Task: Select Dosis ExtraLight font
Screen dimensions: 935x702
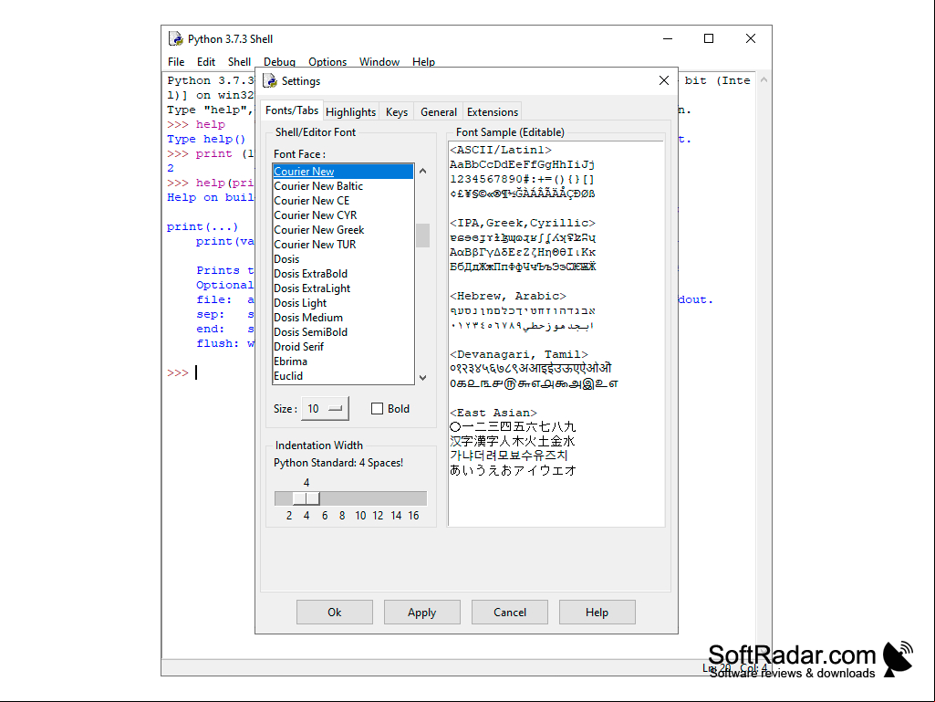Action: point(343,288)
